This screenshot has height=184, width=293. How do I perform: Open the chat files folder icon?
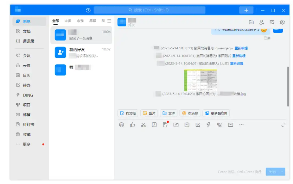tap(251, 22)
